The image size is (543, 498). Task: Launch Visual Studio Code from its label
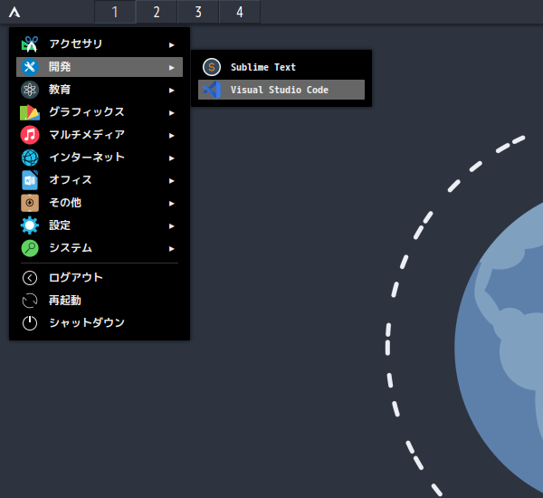pos(280,90)
